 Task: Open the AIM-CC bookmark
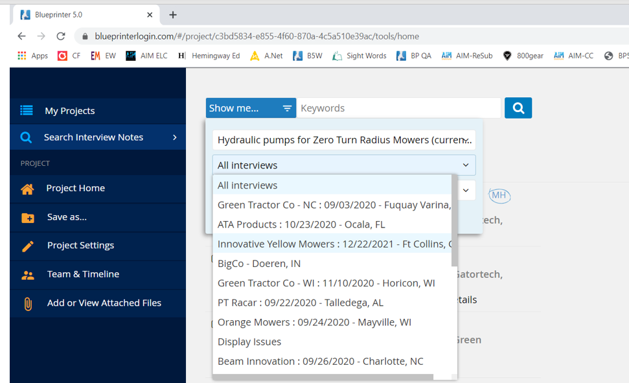click(x=573, y=56)
